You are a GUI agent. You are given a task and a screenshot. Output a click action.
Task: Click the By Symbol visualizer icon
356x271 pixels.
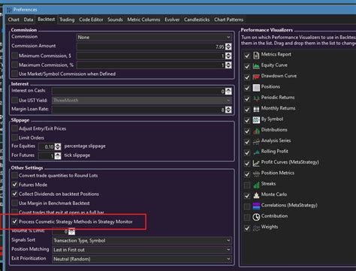pos(256,120)
